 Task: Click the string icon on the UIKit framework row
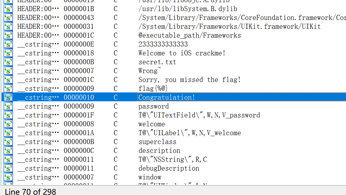pyautogui.click(x=8, y=27)
